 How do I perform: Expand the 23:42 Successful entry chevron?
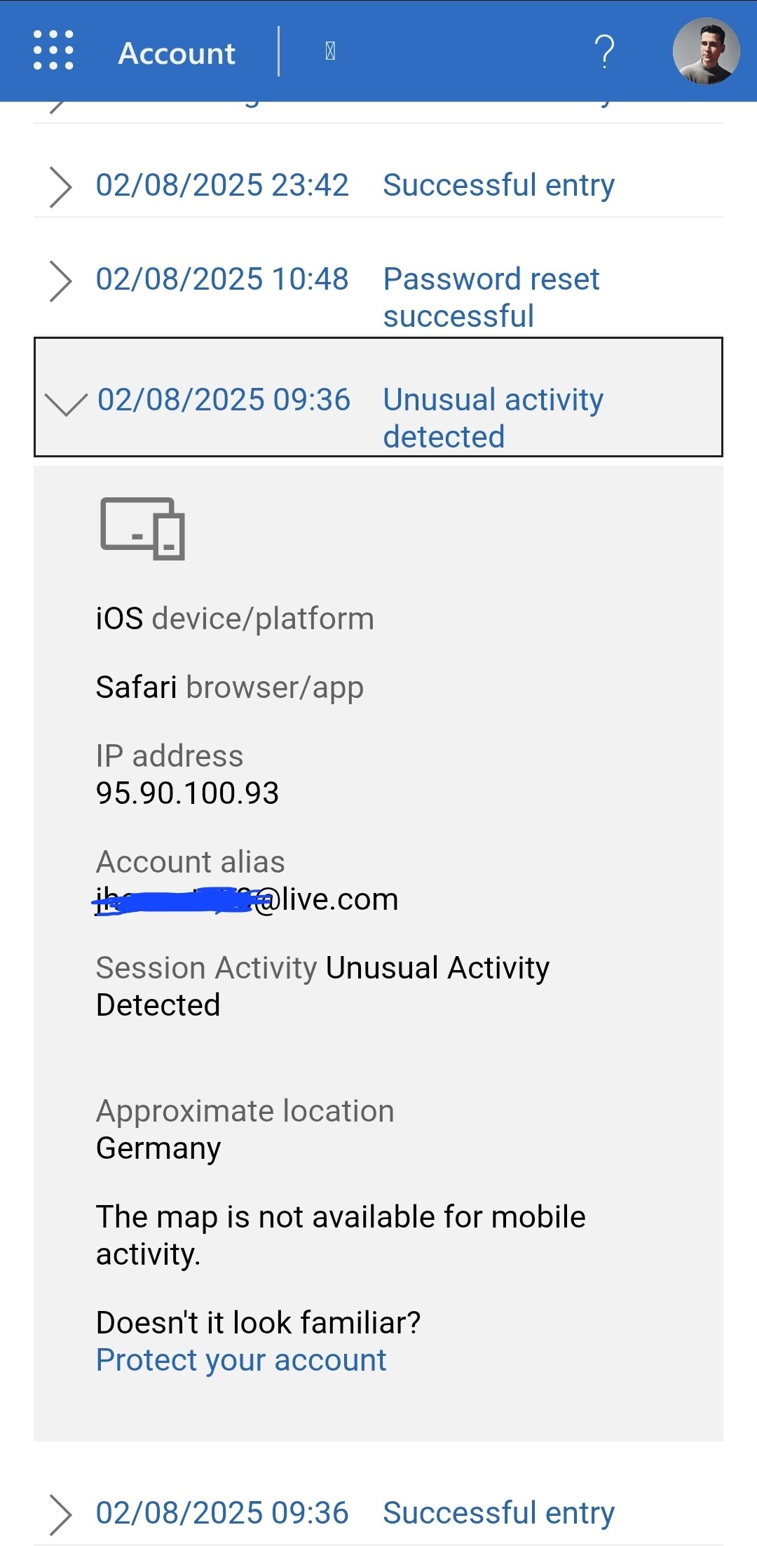pyautogui.click(x=60, y=187)
